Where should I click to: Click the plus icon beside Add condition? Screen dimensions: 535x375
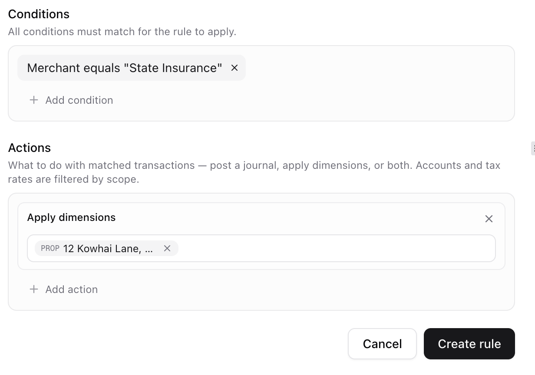[33, 100]
